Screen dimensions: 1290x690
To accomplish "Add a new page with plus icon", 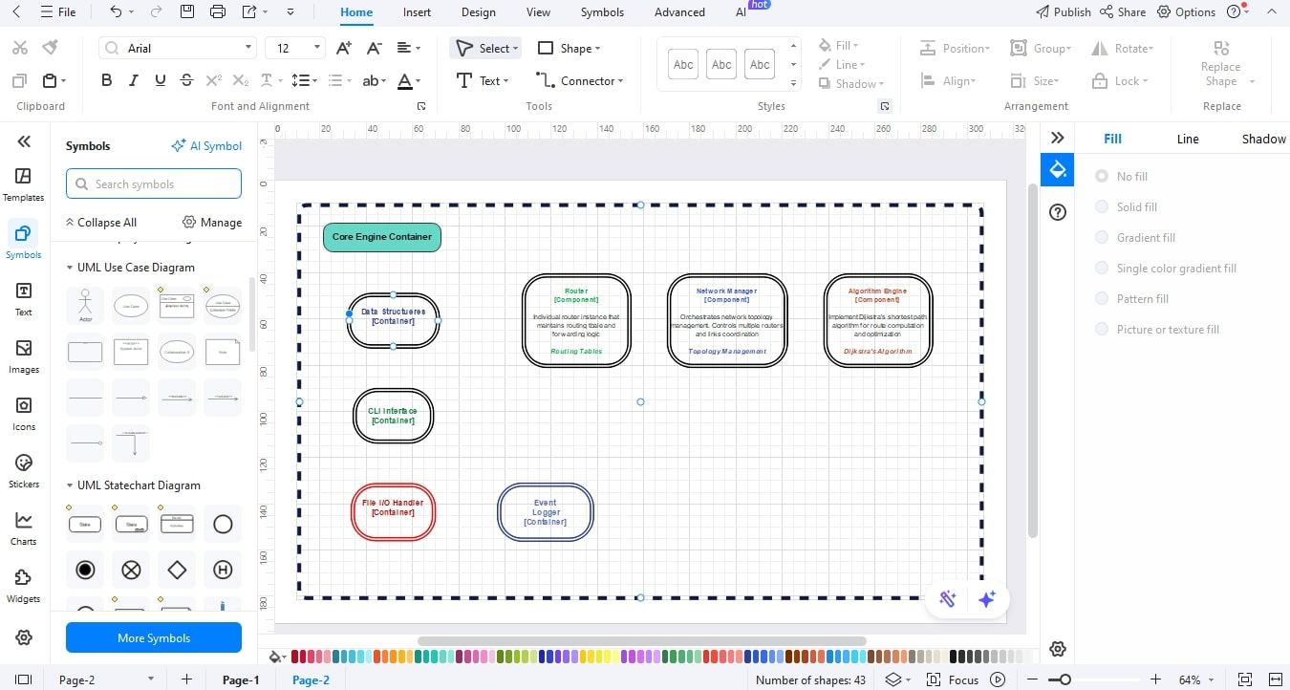I will (x=186, y=679).
